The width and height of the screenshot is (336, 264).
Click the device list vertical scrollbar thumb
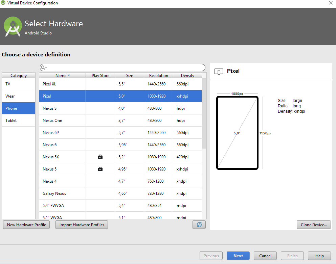(x=204, y=113)
